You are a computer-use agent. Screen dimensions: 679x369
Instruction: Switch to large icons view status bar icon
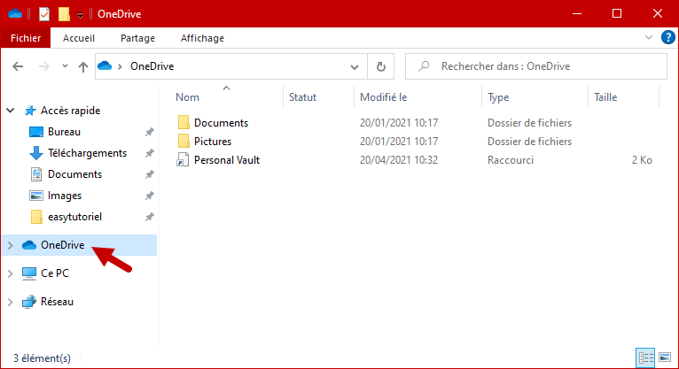point(665,357)
